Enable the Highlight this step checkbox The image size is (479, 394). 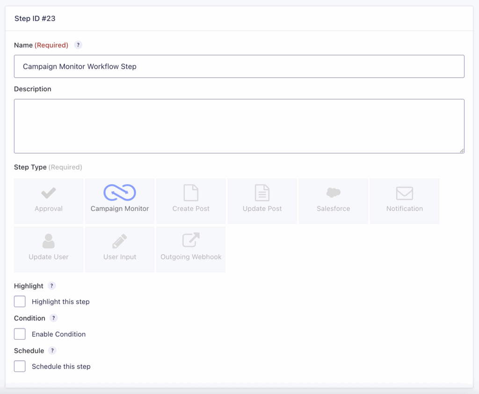[x=20, y=301]
